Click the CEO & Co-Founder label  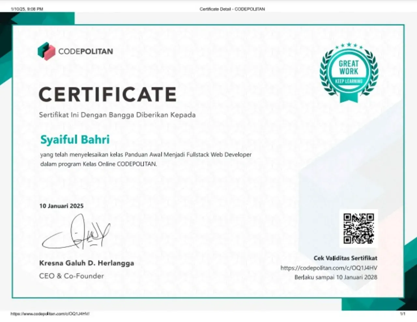click(71, 276)
